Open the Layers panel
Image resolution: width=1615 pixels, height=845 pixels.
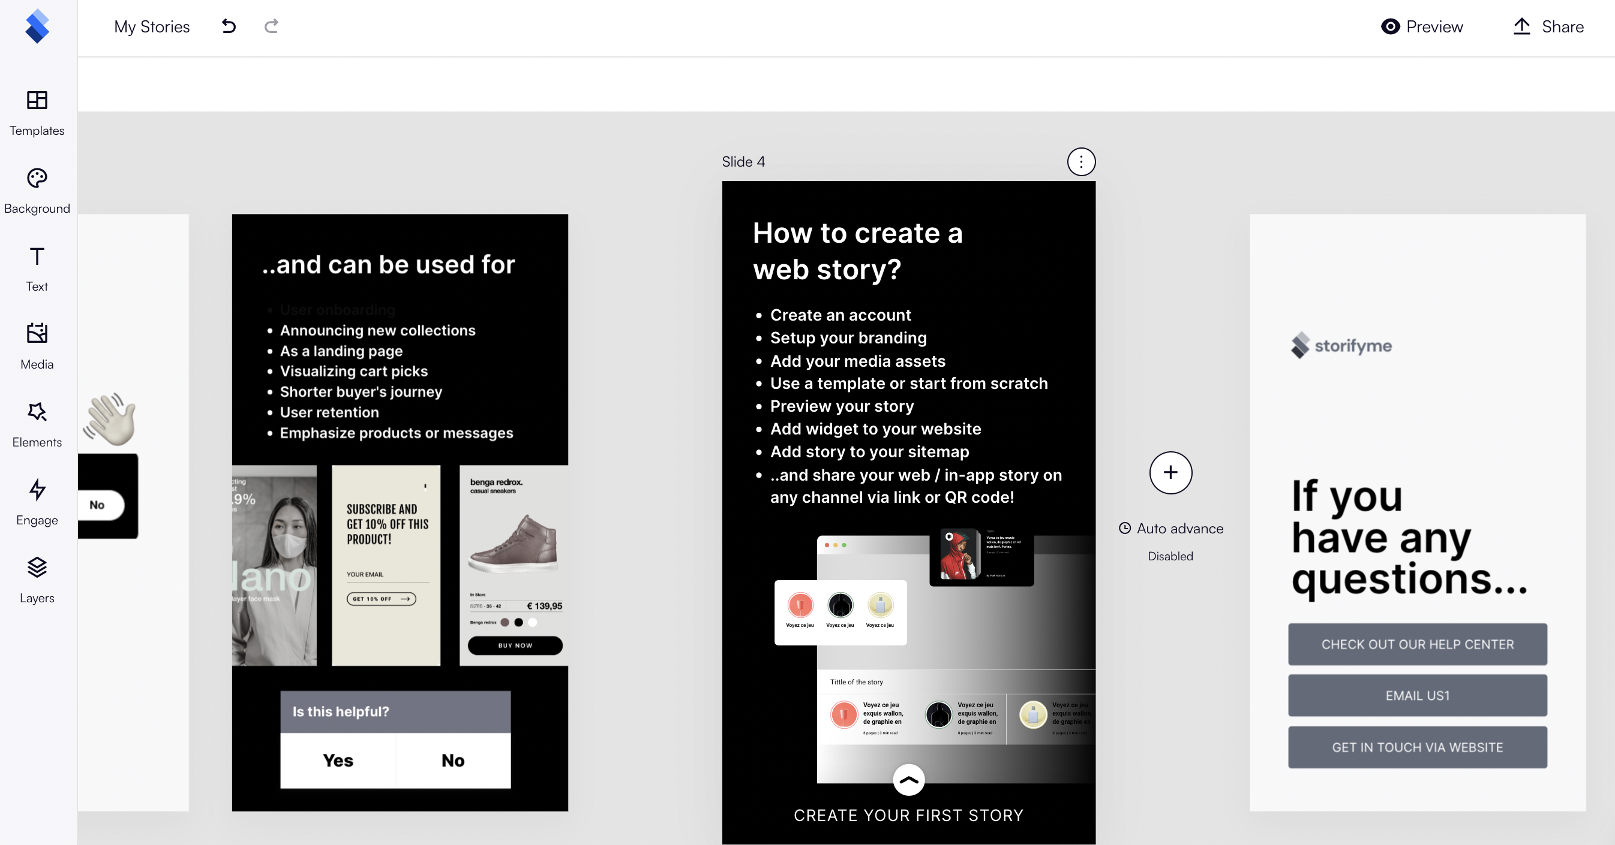click(x=37, y=580)
